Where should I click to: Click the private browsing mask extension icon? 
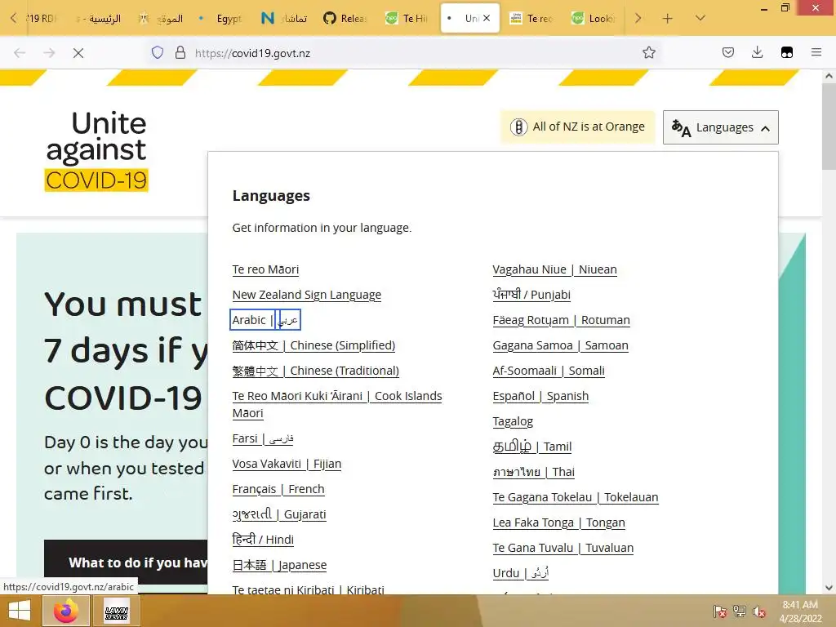pyautogui.click(x=786, y=52)
